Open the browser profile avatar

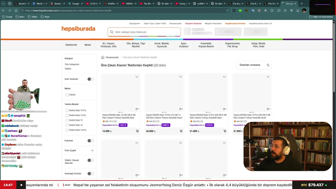tap(304, 10)
